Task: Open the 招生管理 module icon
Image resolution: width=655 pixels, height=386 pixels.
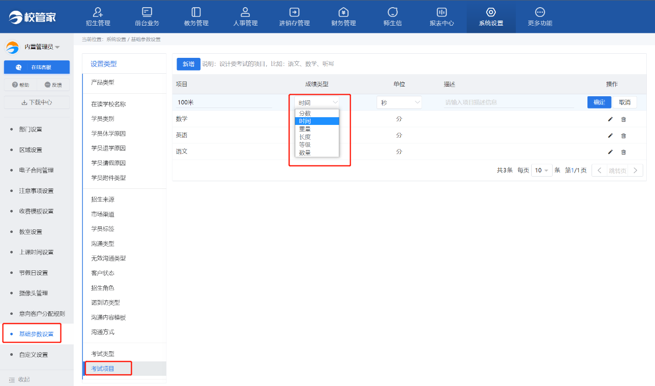Action: (x=98, y=12)
